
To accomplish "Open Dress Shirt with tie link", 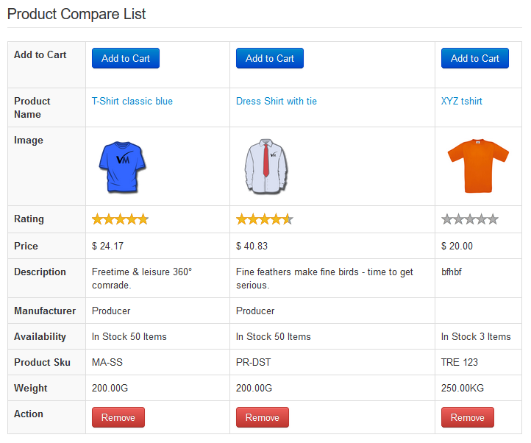I will pos(277,102).
